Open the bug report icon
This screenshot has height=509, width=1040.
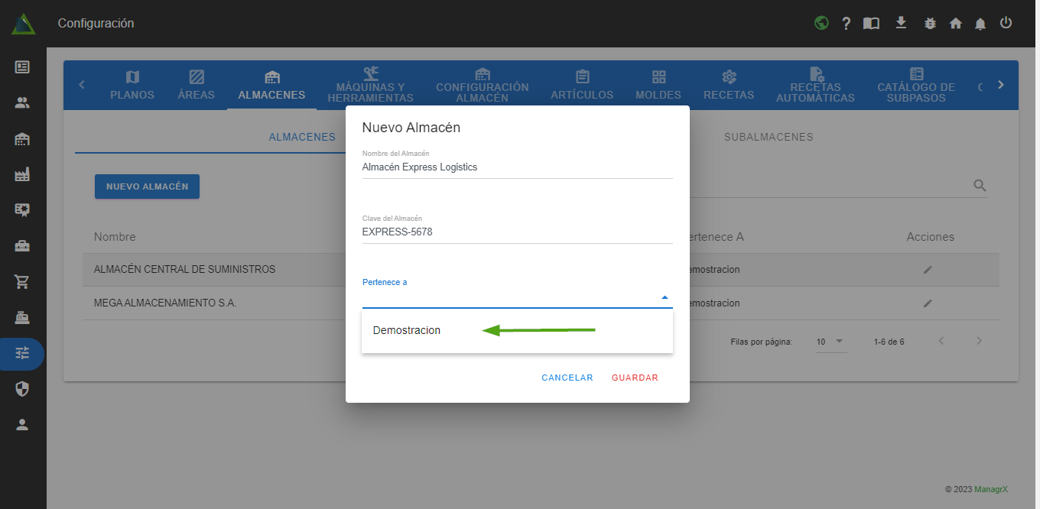[930, 24]
